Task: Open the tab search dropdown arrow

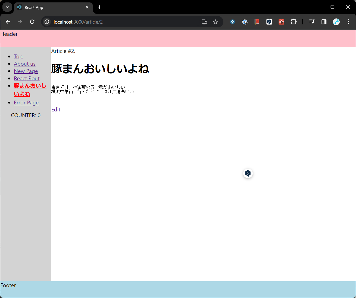Action: point(7,7)
